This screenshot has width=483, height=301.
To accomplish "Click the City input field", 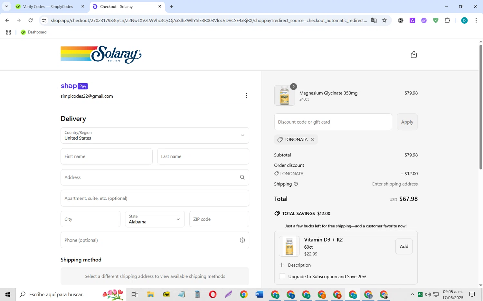I will click(90, 219).
